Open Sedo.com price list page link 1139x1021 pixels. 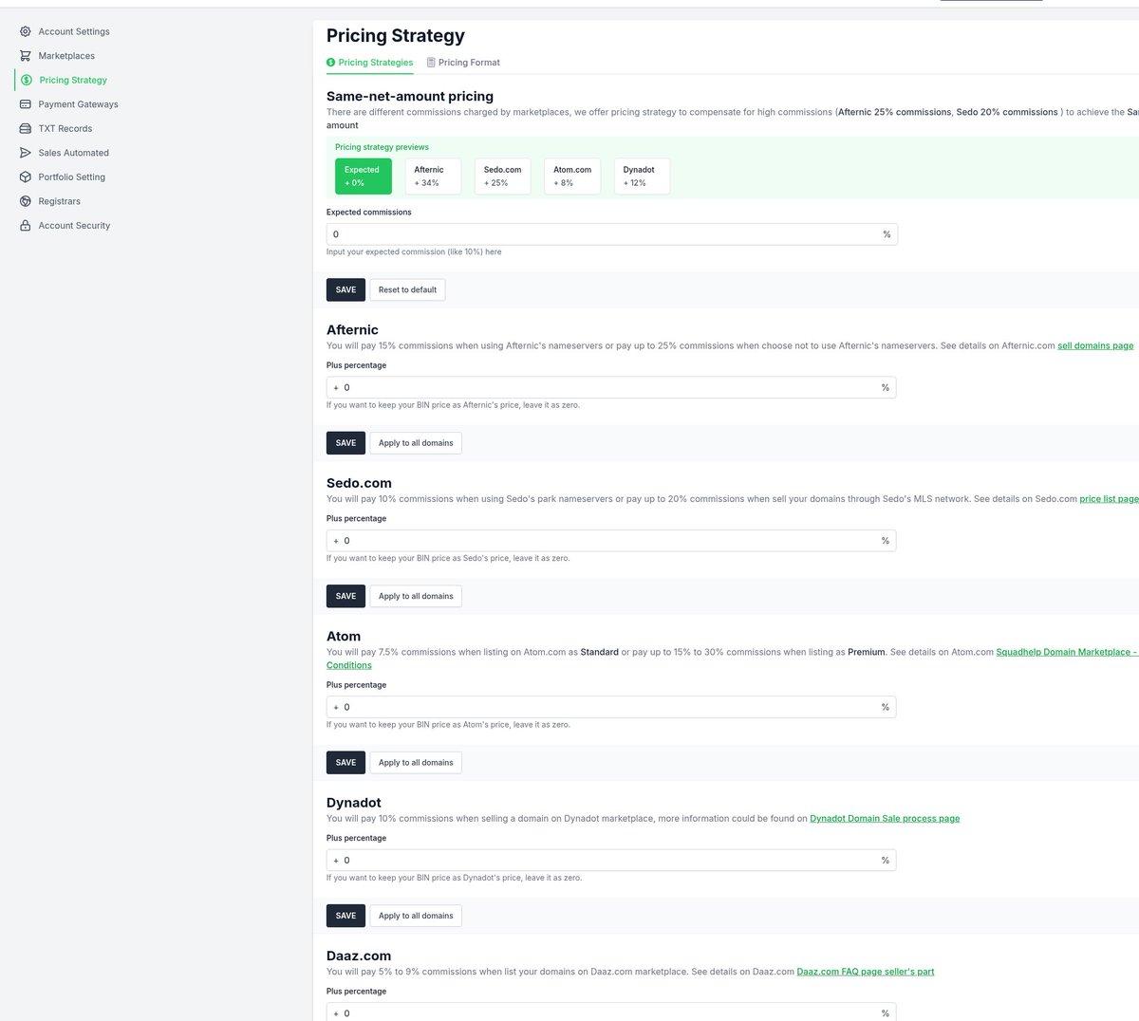[x=1109, y=499]
